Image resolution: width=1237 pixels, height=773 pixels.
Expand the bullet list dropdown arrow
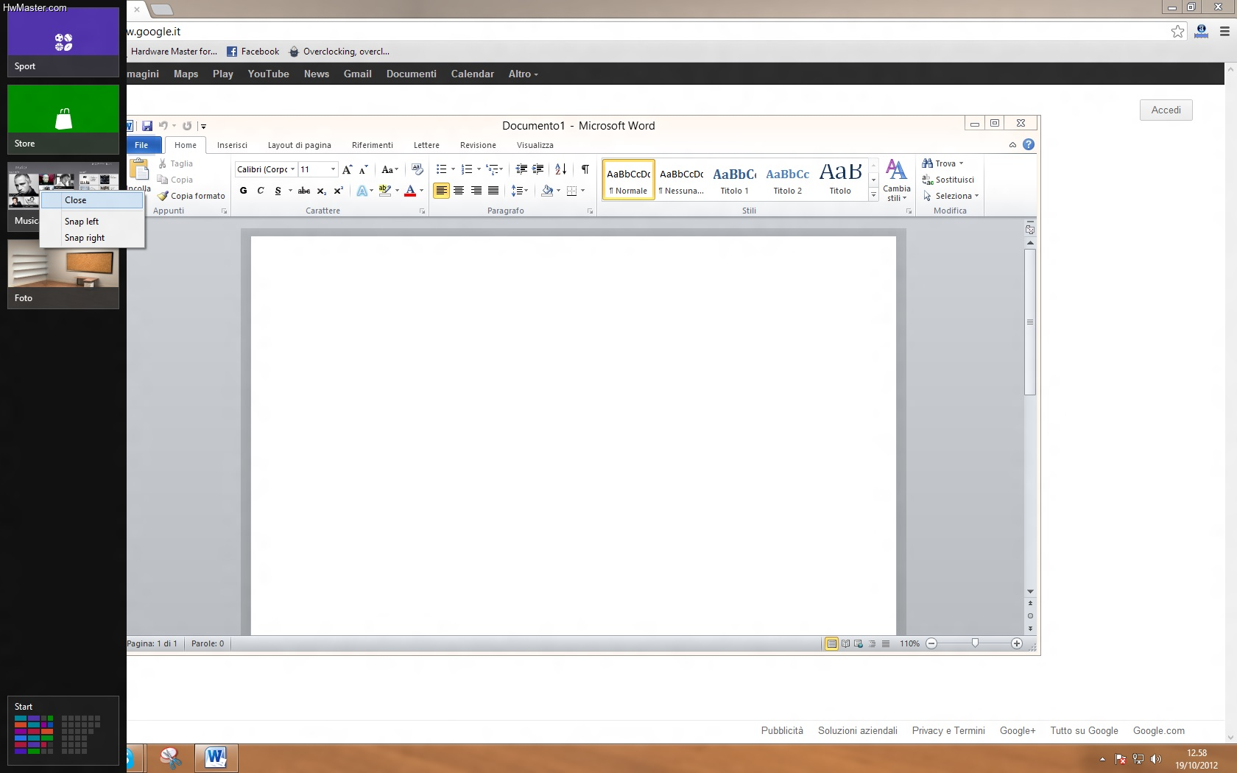click(453, 169)
